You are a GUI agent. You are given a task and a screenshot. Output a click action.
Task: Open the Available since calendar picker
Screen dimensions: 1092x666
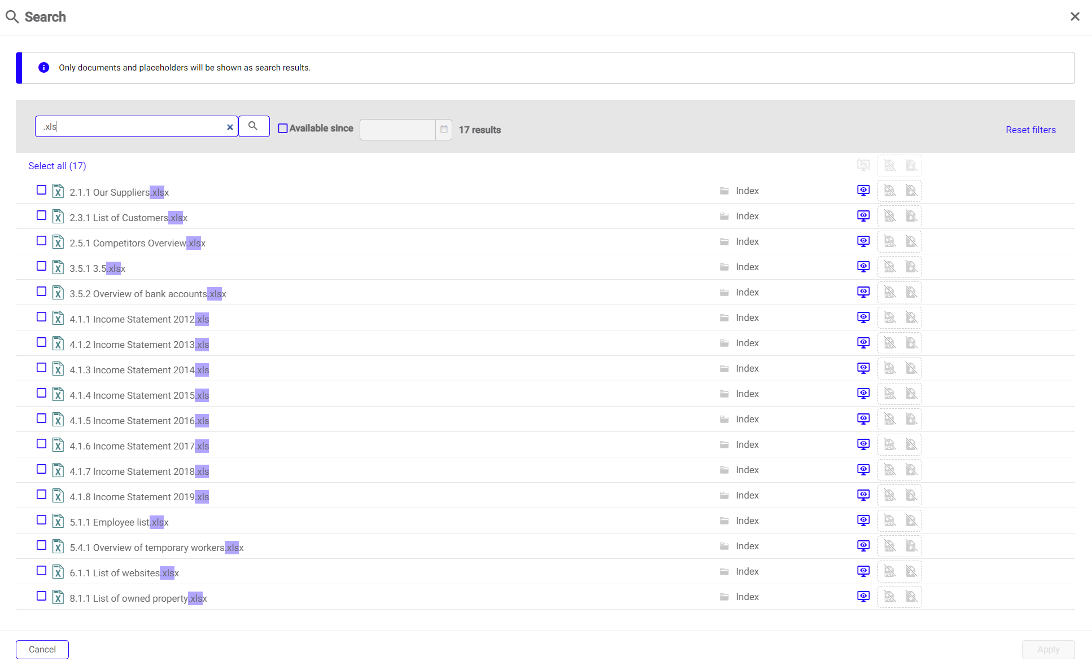point(444,129)
